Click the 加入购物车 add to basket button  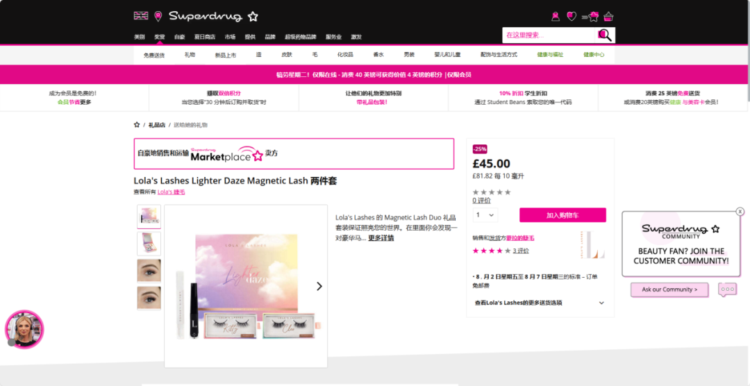(x=562, y=215)
